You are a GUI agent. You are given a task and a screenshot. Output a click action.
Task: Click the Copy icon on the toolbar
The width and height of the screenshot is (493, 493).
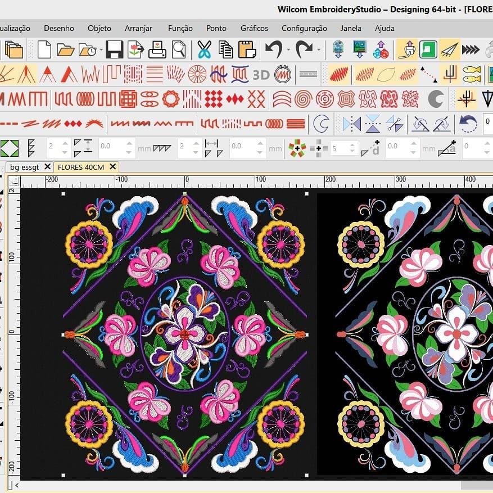(x=225, y=49)
